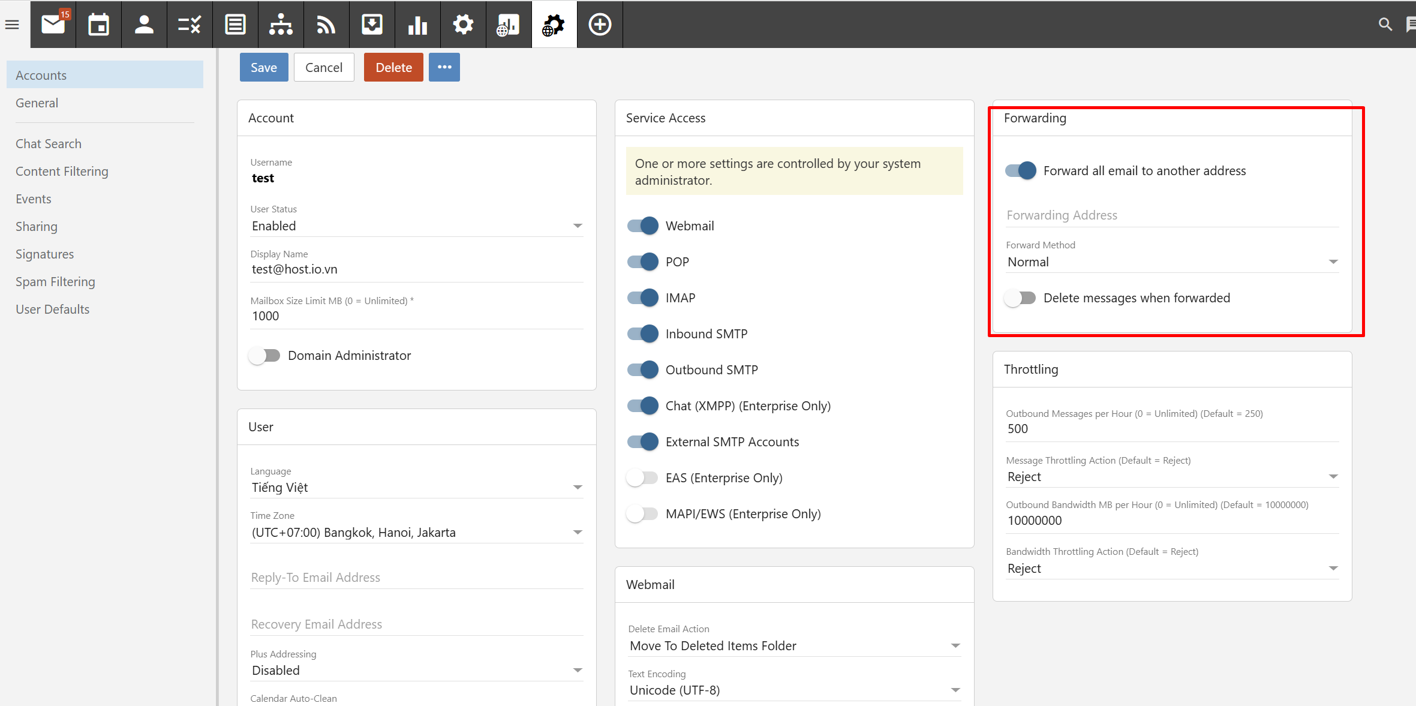The height and width of the screenshot is (706, 1416).
Task: Open the Contacts icon
Action: [x=145, y=25]
